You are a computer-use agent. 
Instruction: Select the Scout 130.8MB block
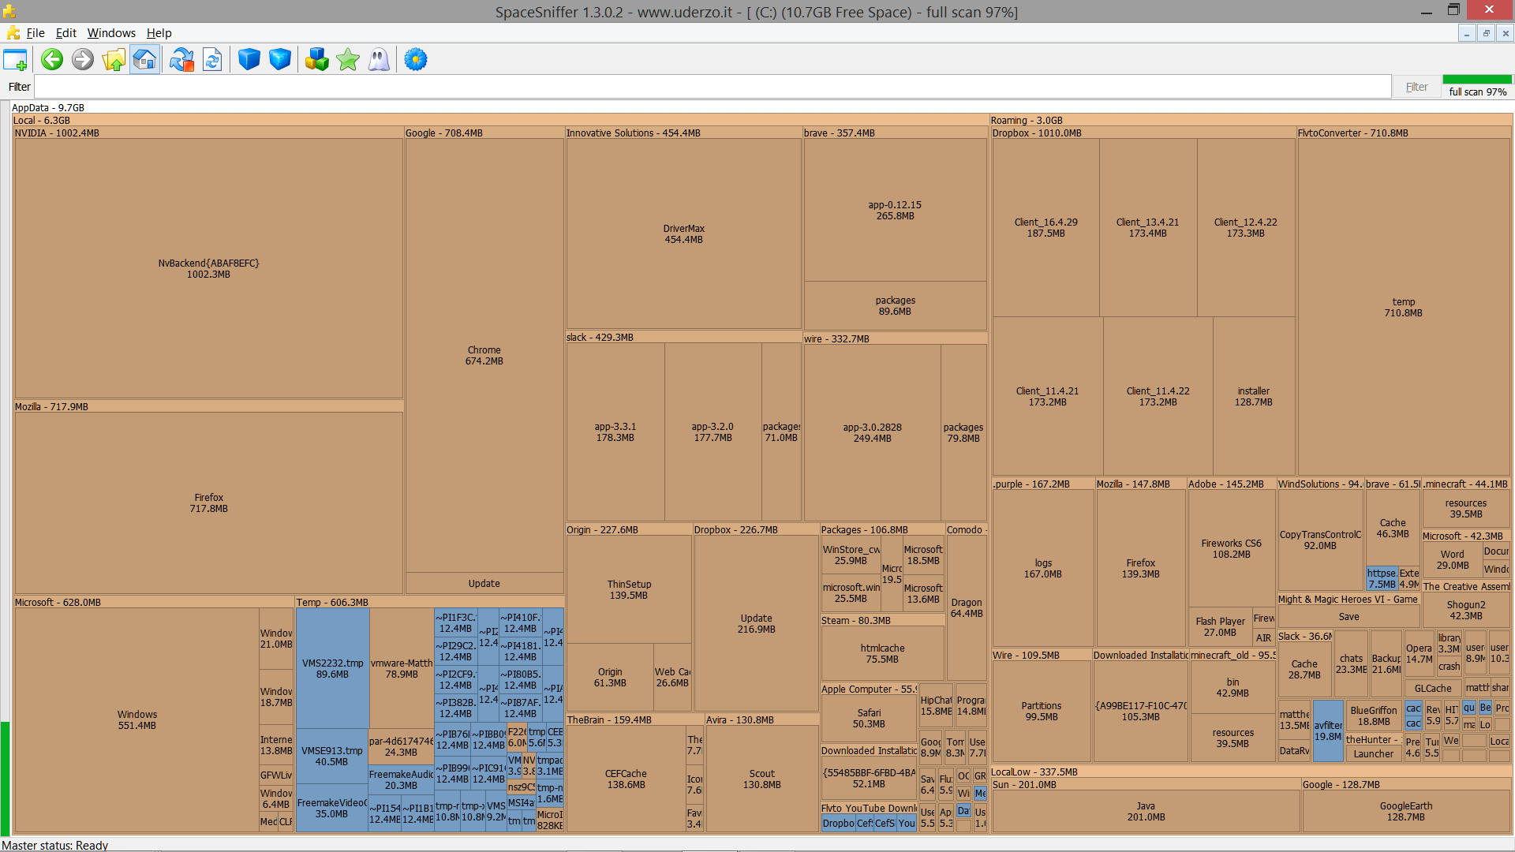[761, 779]
